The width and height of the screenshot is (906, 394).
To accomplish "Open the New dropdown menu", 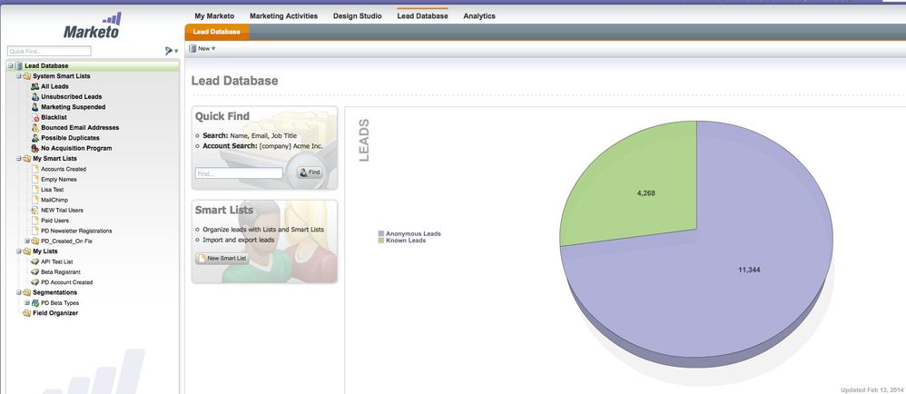I will tap(202, 48).
